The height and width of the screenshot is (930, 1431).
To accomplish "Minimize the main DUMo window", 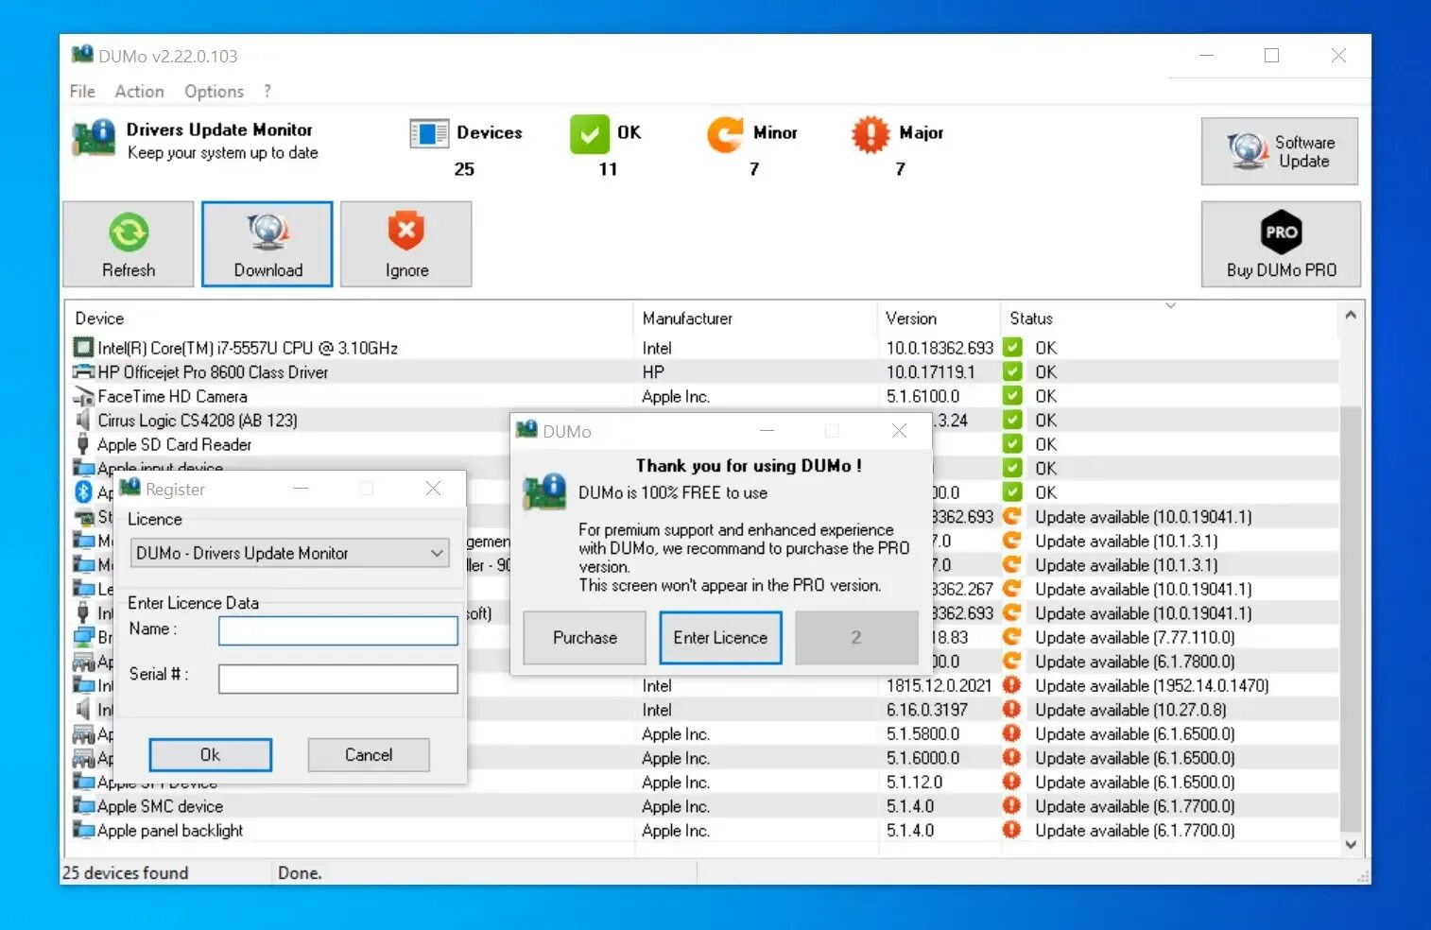I will coord(1206,56).
